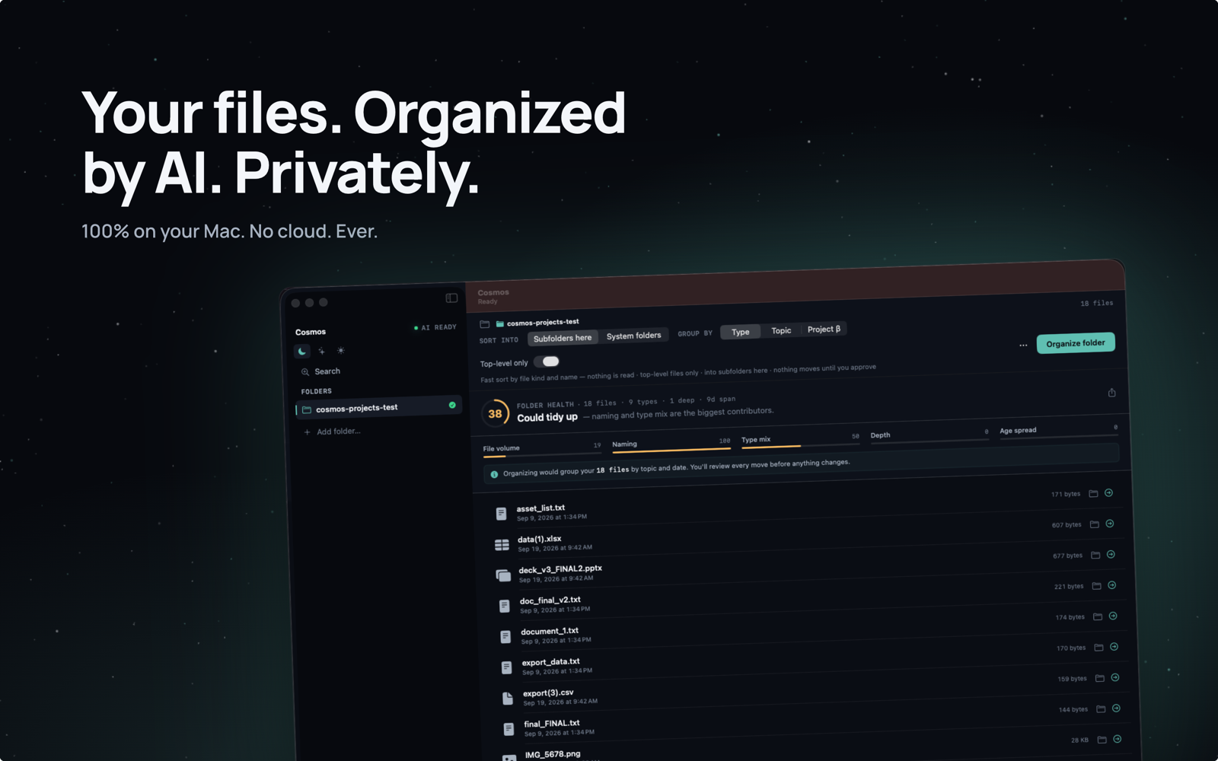Reveal export(3).csv with its folder icon
1218x761 pixels.
1100,678
